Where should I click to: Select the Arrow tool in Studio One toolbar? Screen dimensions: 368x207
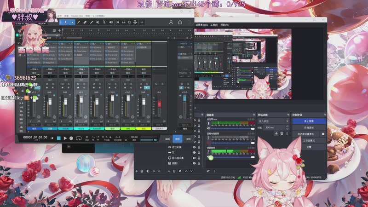tap(65, 22)
